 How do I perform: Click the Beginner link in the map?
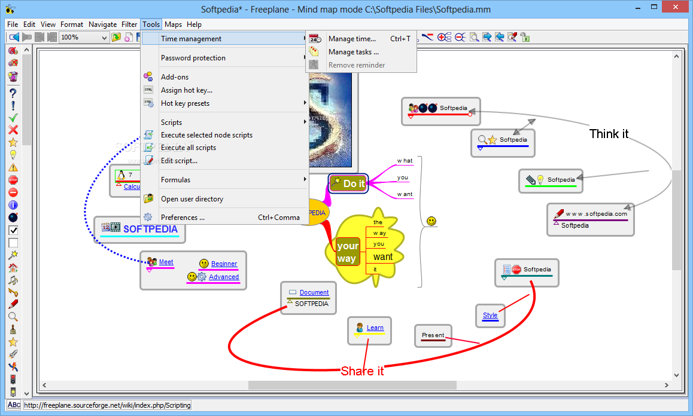tap(224, 264)
